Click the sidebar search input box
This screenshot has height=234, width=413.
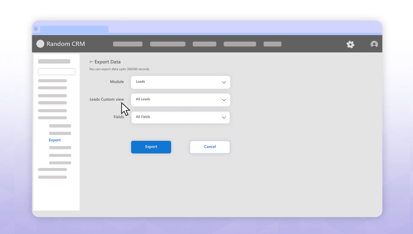pyautogui.click(x=57, y=72)
